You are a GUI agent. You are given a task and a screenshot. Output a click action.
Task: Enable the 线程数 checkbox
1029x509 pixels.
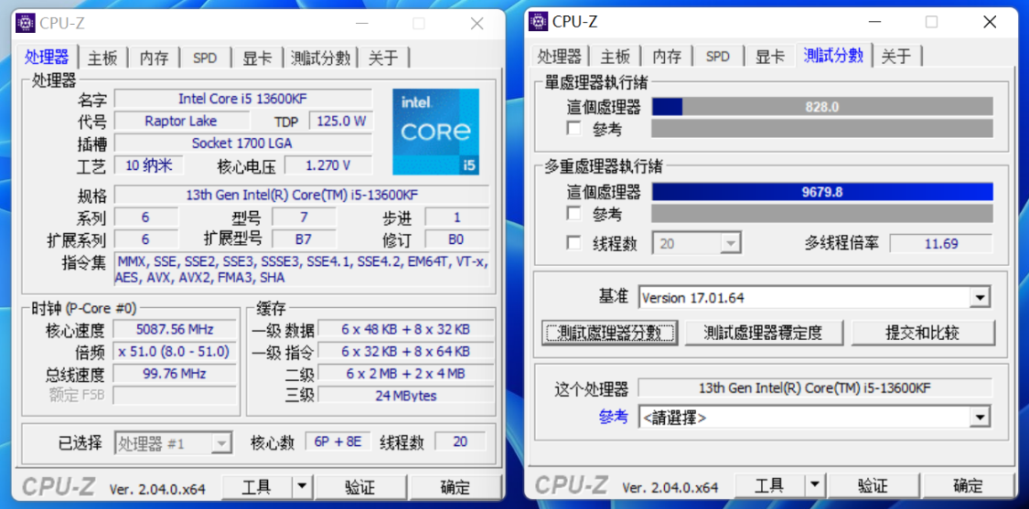[574, 243]
